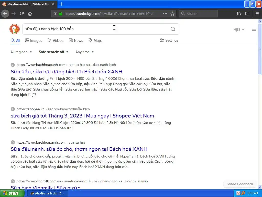Expand the All regions dropdown
Image resolution: width=262 pixels, height=197 pixels.
(21, 52)
